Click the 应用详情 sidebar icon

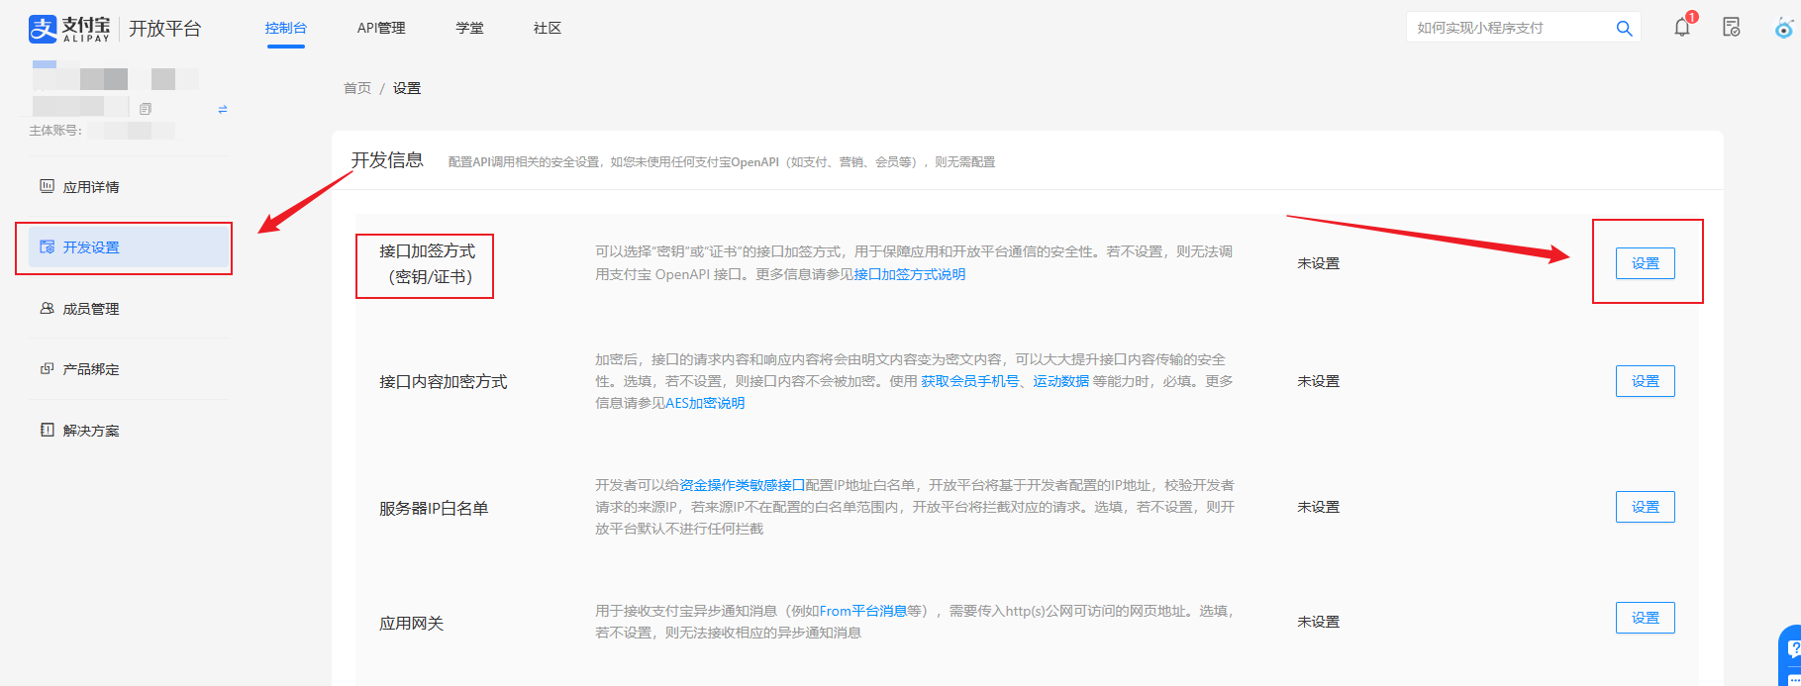47,186
